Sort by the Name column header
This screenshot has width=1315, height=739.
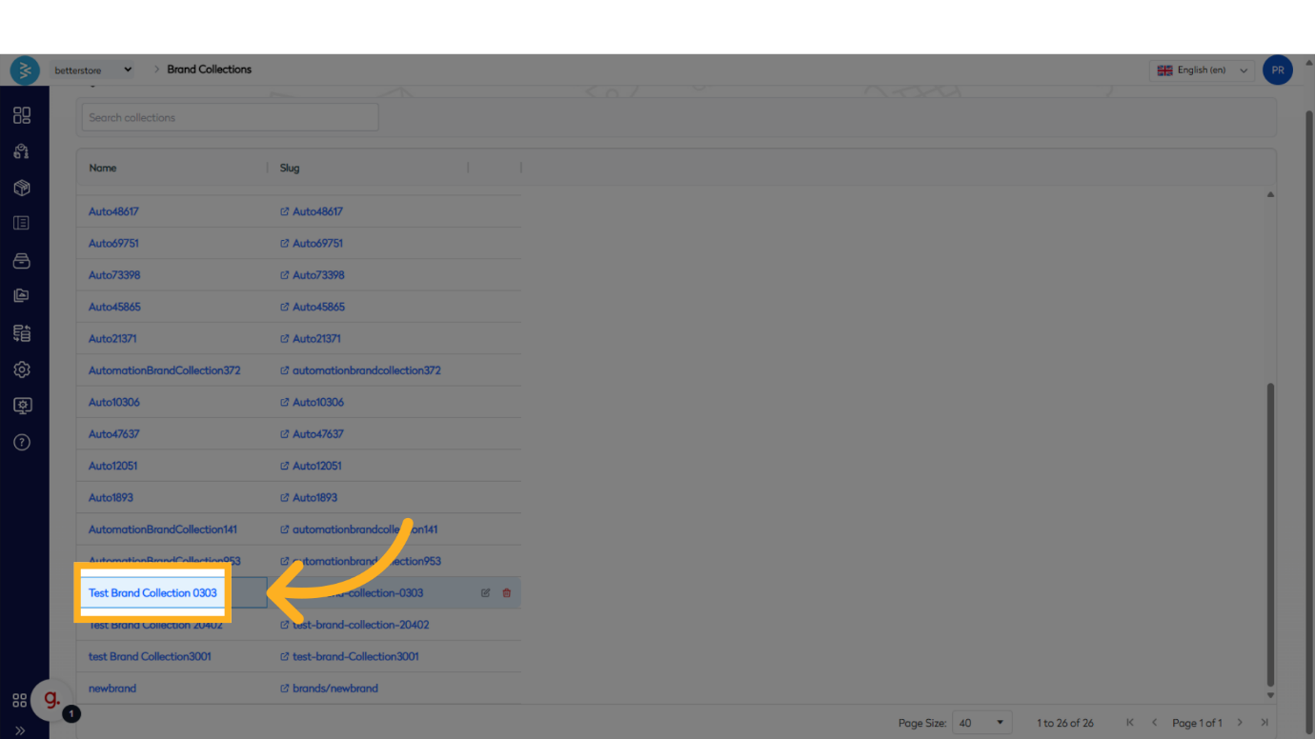point(103,168)
